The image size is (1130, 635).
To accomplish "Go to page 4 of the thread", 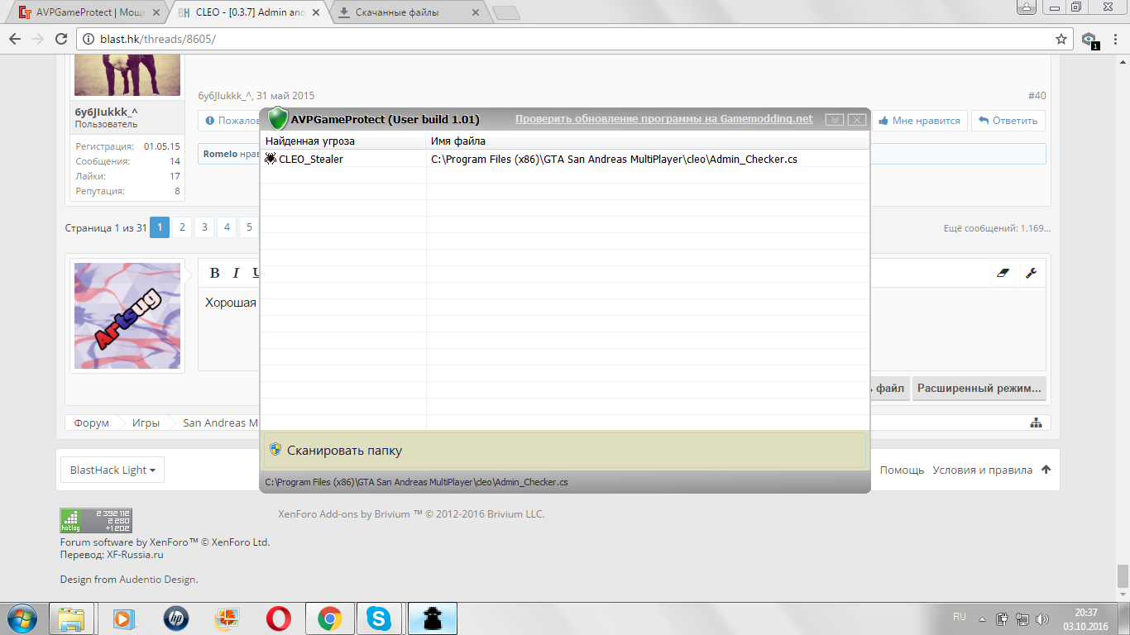I will coord(227,227).
